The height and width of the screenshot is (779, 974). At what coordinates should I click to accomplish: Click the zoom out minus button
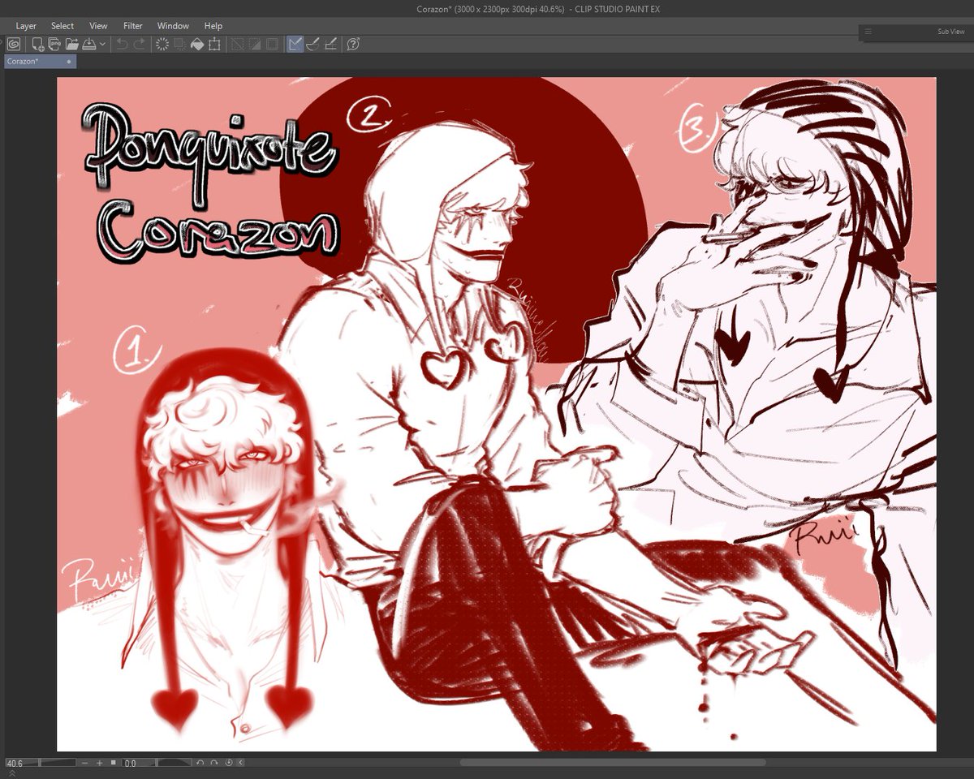pyautogui.click(x=85, y=763)
